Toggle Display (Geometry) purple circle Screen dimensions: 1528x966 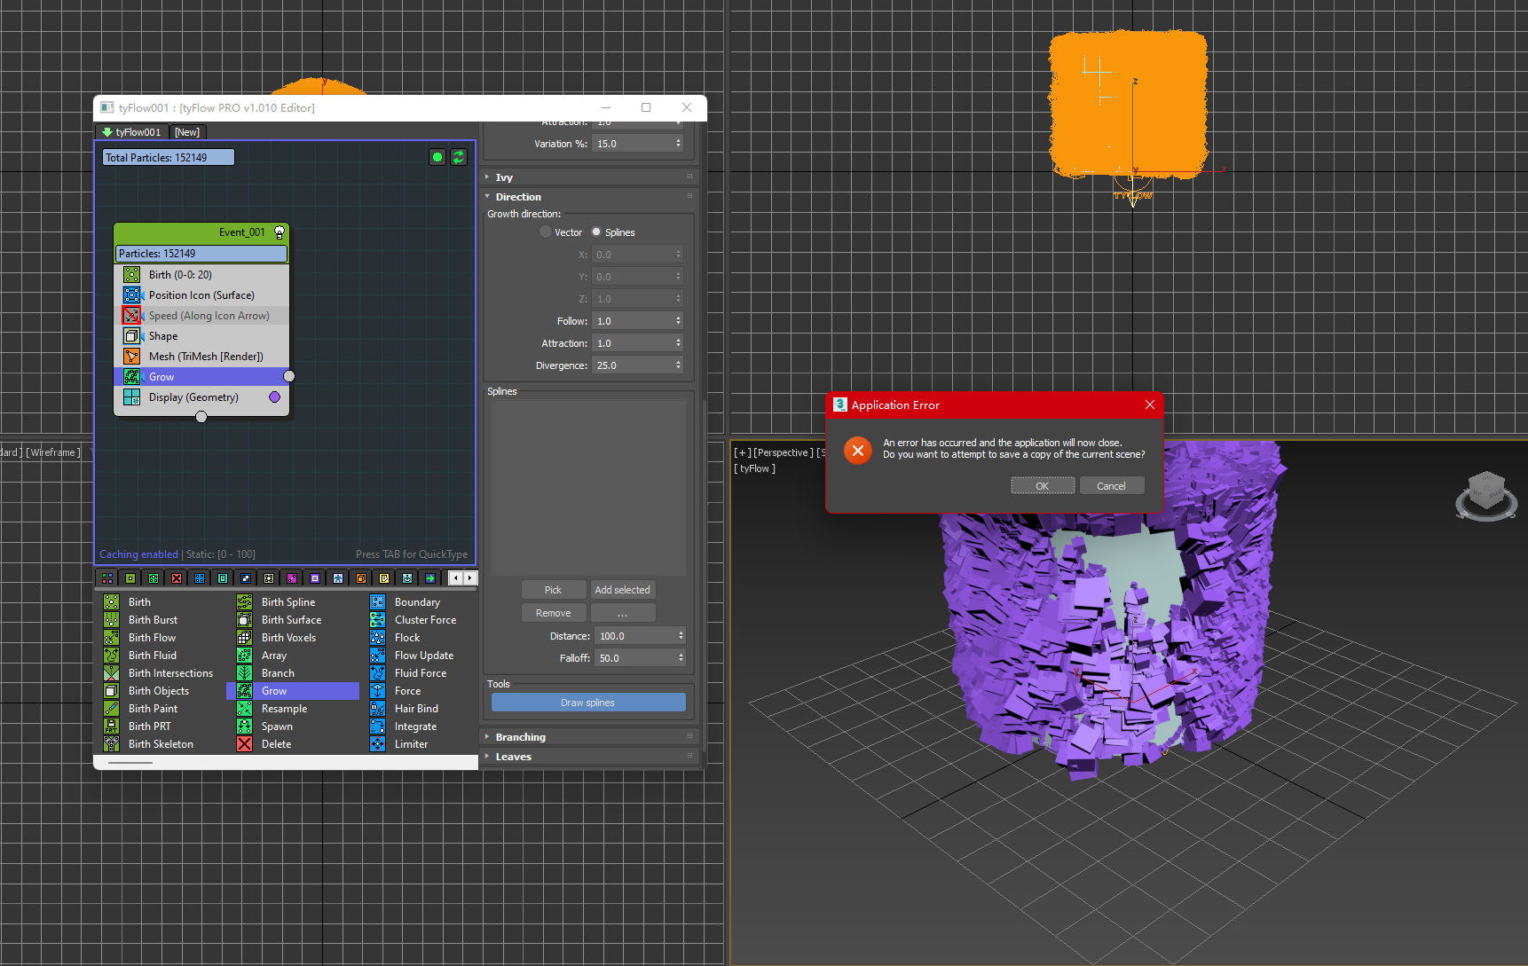(x=275, y=397)
